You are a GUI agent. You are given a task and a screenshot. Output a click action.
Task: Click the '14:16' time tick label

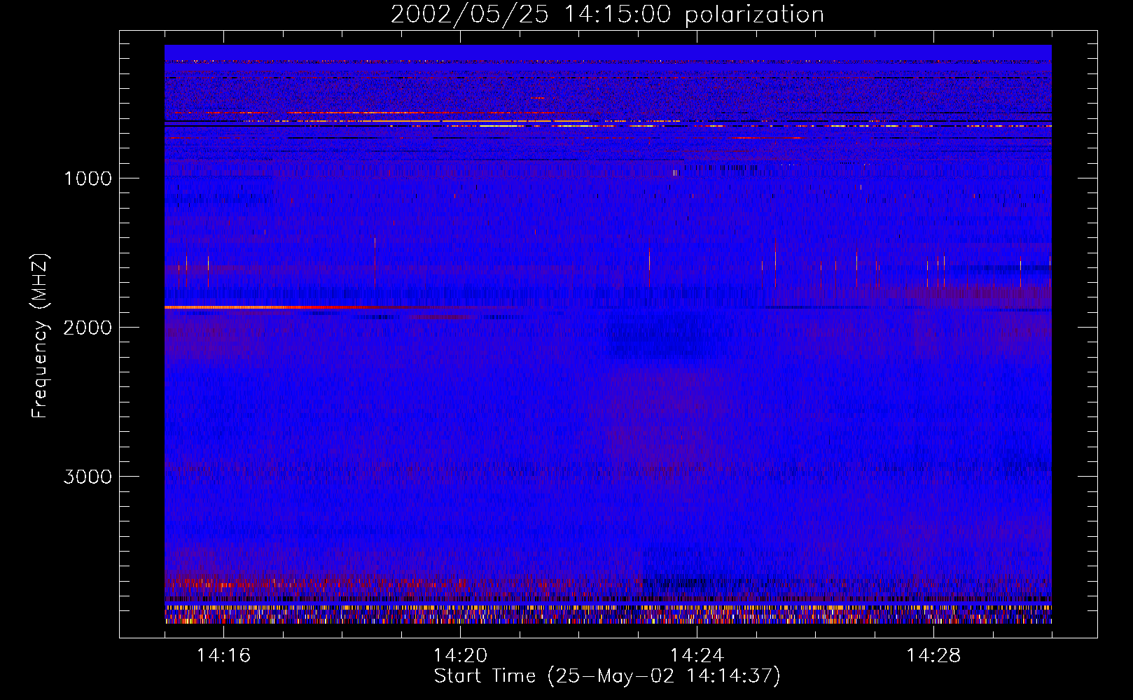(x=223, y=656)
